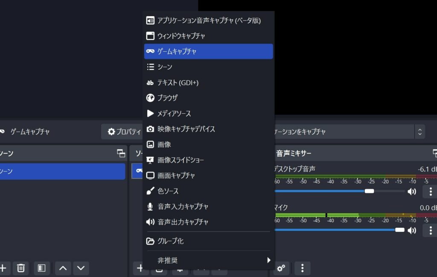Screen dimensions: 437x277
Task: Open マイク options three-dot menu
Action: 431,230
